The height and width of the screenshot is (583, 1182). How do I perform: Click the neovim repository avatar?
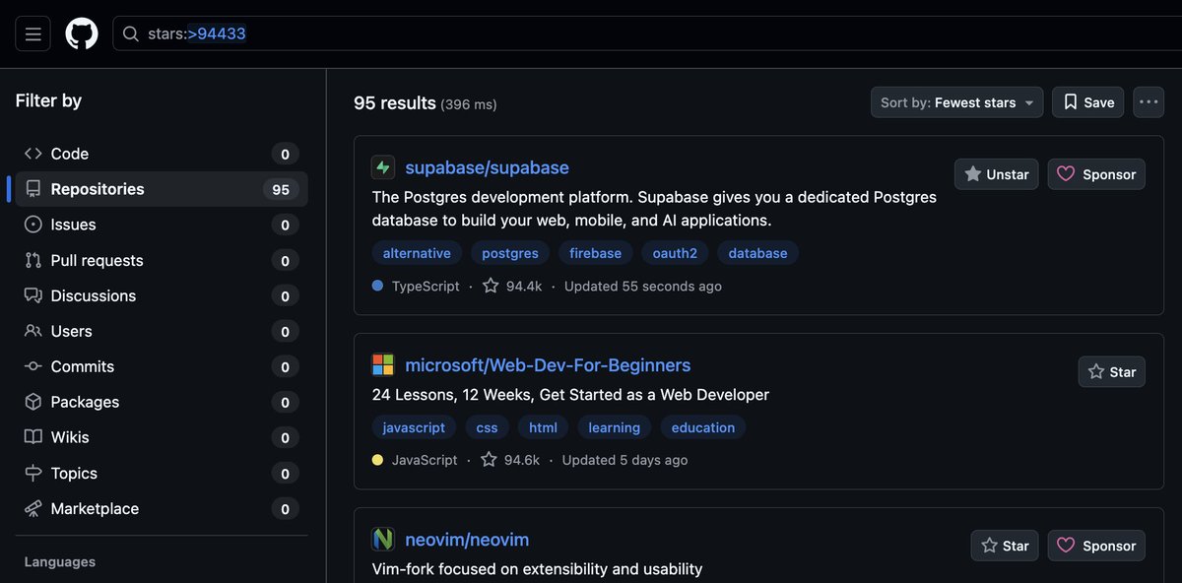point(383,540)
